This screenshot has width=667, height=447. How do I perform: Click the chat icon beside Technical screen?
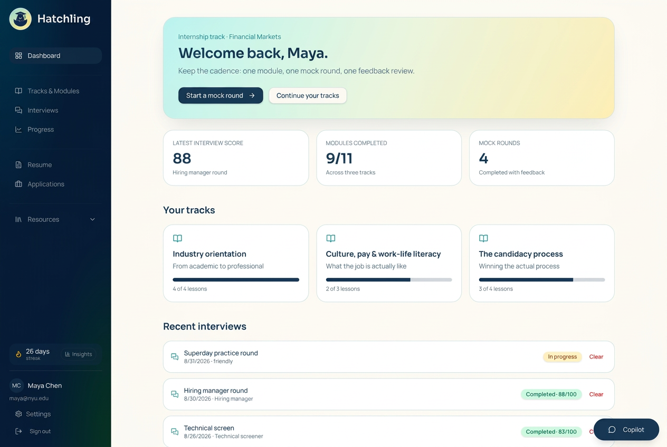tap(175, 432)
